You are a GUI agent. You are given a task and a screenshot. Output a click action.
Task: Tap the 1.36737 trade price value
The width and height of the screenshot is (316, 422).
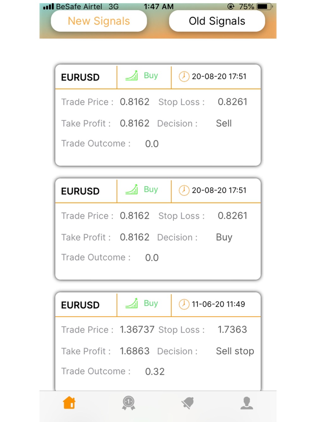click(137, 330)
